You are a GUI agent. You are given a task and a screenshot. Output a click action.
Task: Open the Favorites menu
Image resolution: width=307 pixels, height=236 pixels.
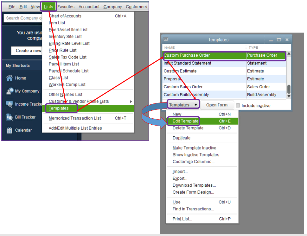tap(66, 7)
